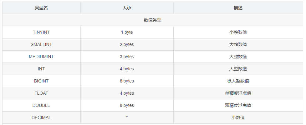Select the 3 bytes size cell
306x125 pixels.
pos(127,57)
